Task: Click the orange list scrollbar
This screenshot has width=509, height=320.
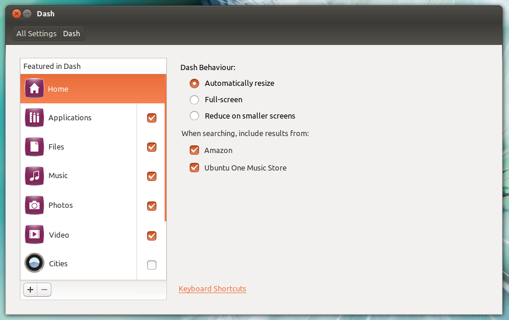Action: (166, 164)
